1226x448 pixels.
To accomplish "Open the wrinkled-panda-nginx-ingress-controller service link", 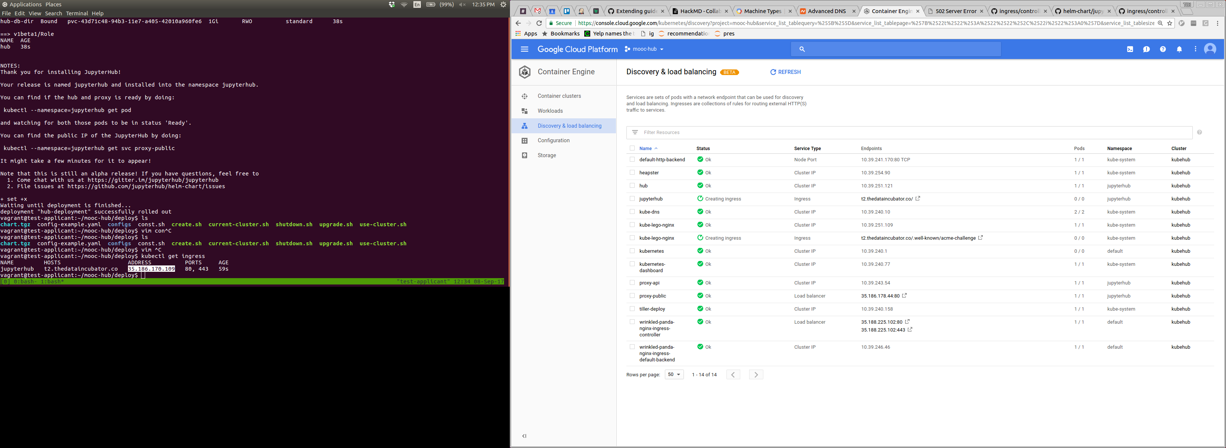I will tap(657, 329).
